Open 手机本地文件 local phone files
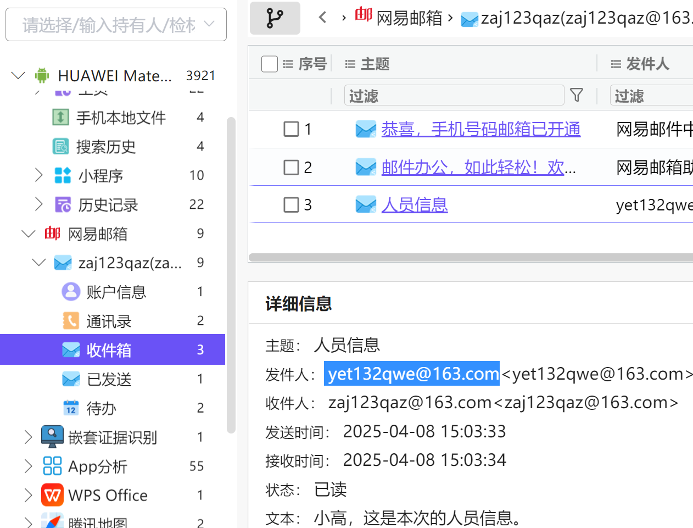This screenshot has width=693, height=528. coord(120,118)
